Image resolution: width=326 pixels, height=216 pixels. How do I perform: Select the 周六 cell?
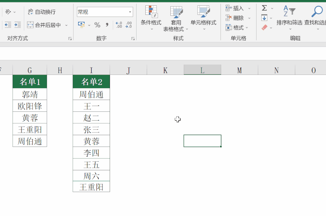pos(91,175)
